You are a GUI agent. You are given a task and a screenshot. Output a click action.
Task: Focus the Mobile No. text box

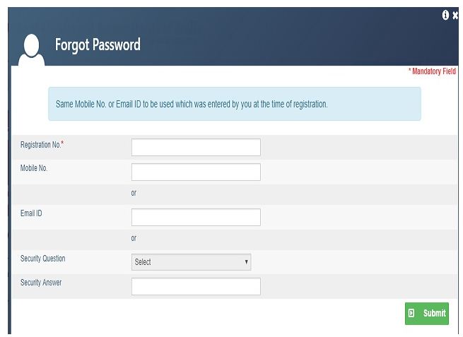pyautogui.click(x=196, y=172)
